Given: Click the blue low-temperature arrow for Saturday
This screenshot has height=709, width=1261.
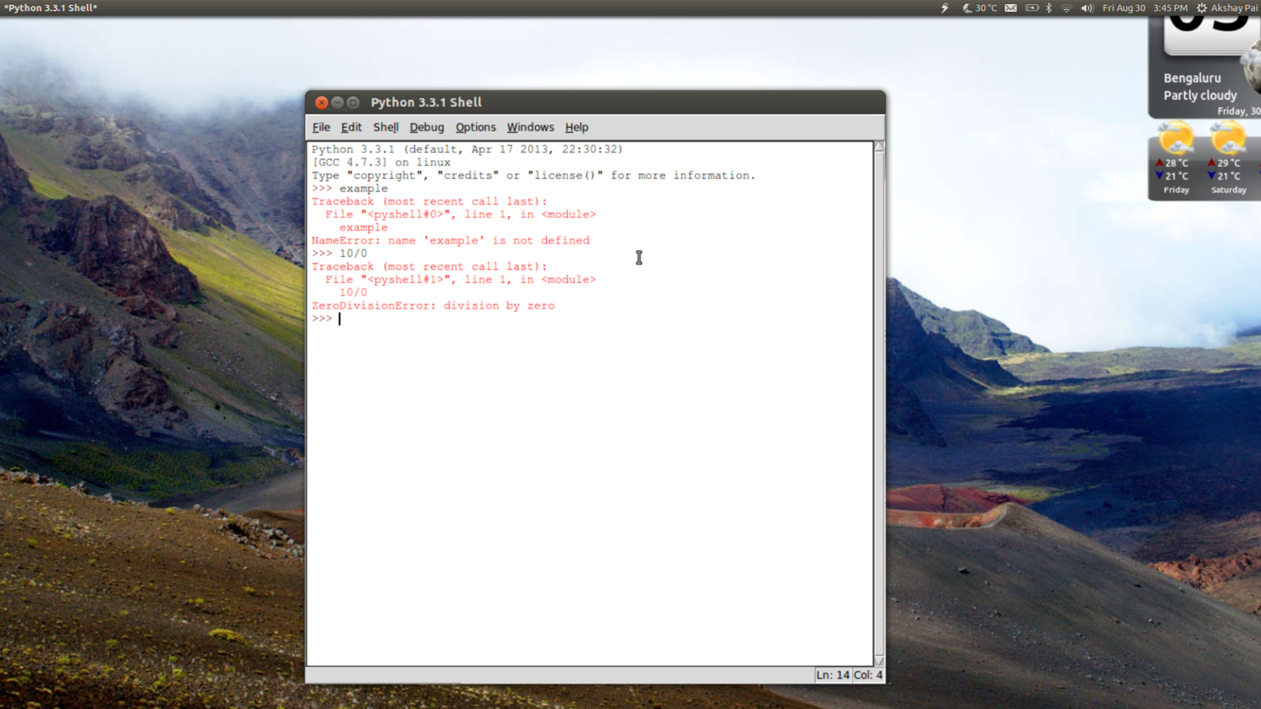Looking at the screenshot, I should coord(1211,176).
